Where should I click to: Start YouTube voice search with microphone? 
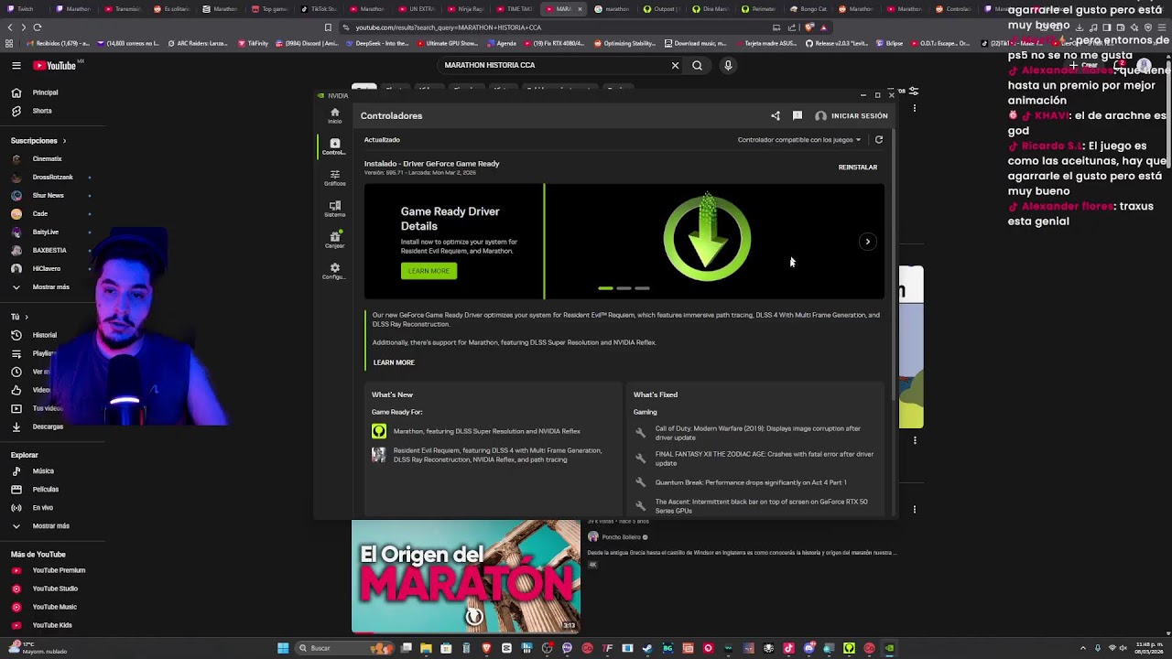click(728, 65)
